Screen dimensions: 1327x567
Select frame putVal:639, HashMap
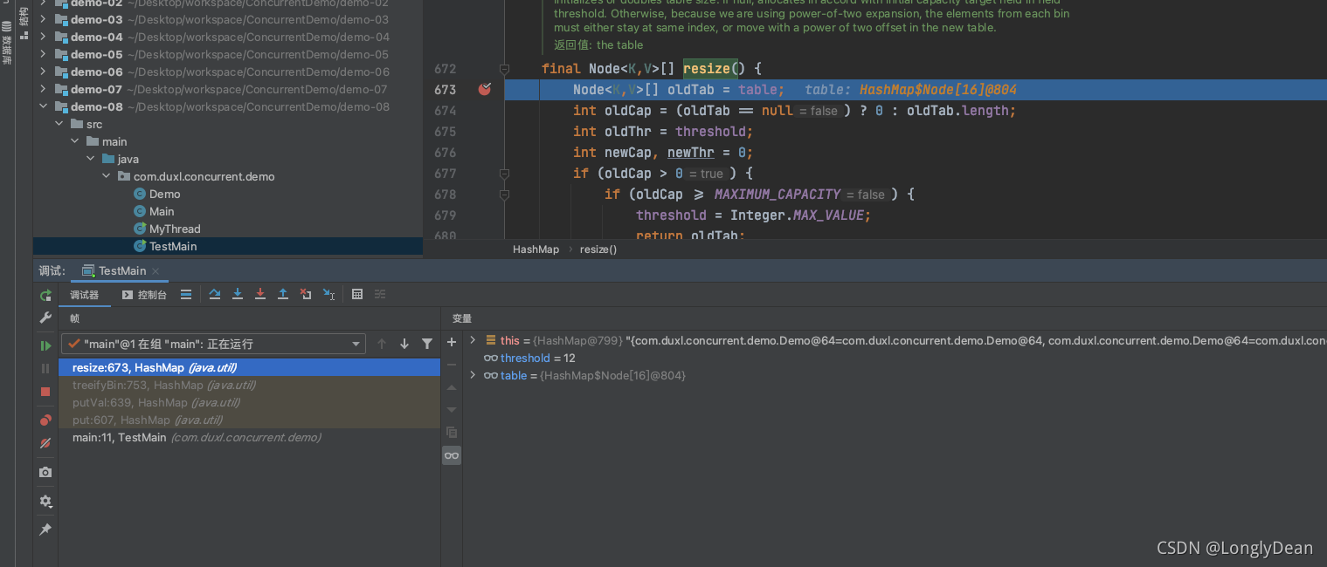click(250, 402)
